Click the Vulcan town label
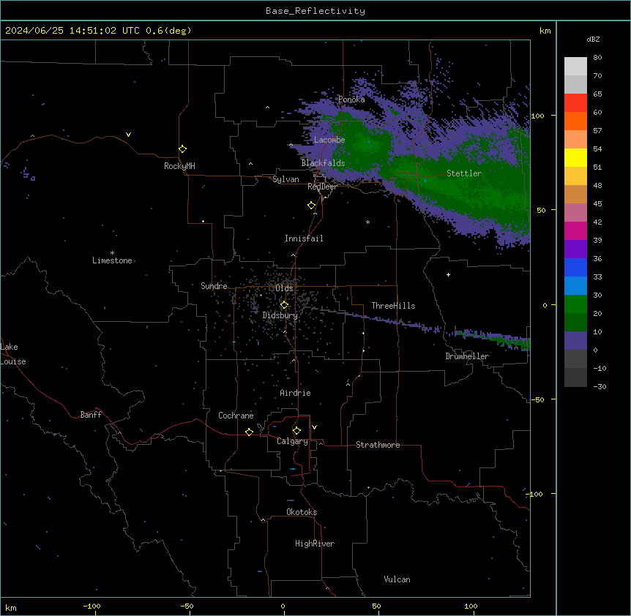The image size is (631, 616). (397, 579)
